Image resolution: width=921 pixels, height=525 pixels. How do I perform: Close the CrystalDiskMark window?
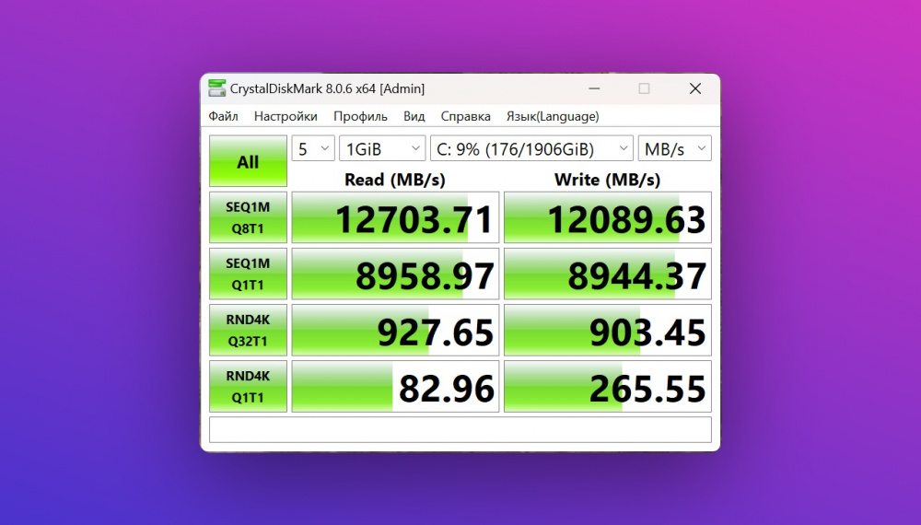point(695,88)
